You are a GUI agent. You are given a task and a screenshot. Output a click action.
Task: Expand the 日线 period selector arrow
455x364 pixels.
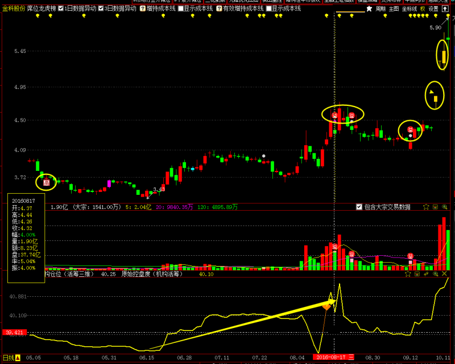coord(18,358)
